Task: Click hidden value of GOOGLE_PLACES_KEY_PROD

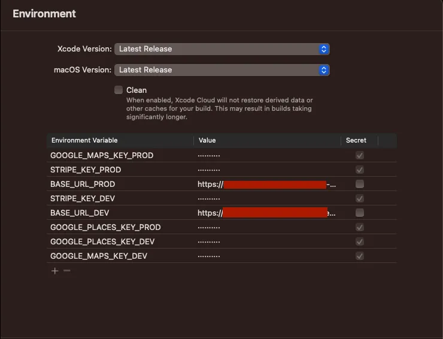Action: (209, 228)
